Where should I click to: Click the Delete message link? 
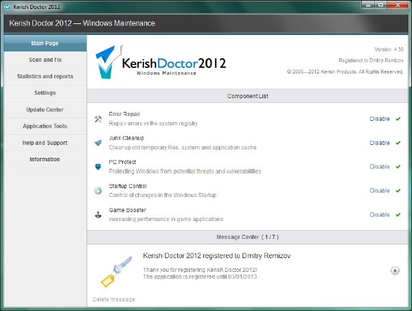pyautogui.click(x=113, y=299)
